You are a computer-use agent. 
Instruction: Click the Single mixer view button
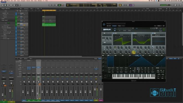pos(96,59)
